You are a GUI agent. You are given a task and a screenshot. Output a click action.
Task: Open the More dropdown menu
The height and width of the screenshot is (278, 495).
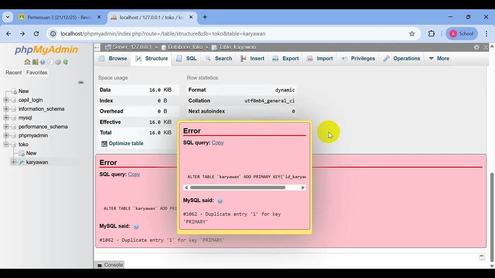pyautogui.click(x=439, y=59)
